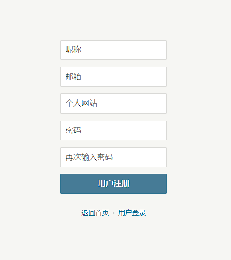Click the blue register button
Image resolution: width=231 pixels, height=260 pixels.
tap(113, 184)
